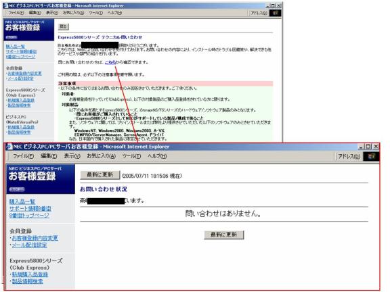Open ツール(T) menu in the front window
The image size is (390, 292).
click(x=131, y=156)
